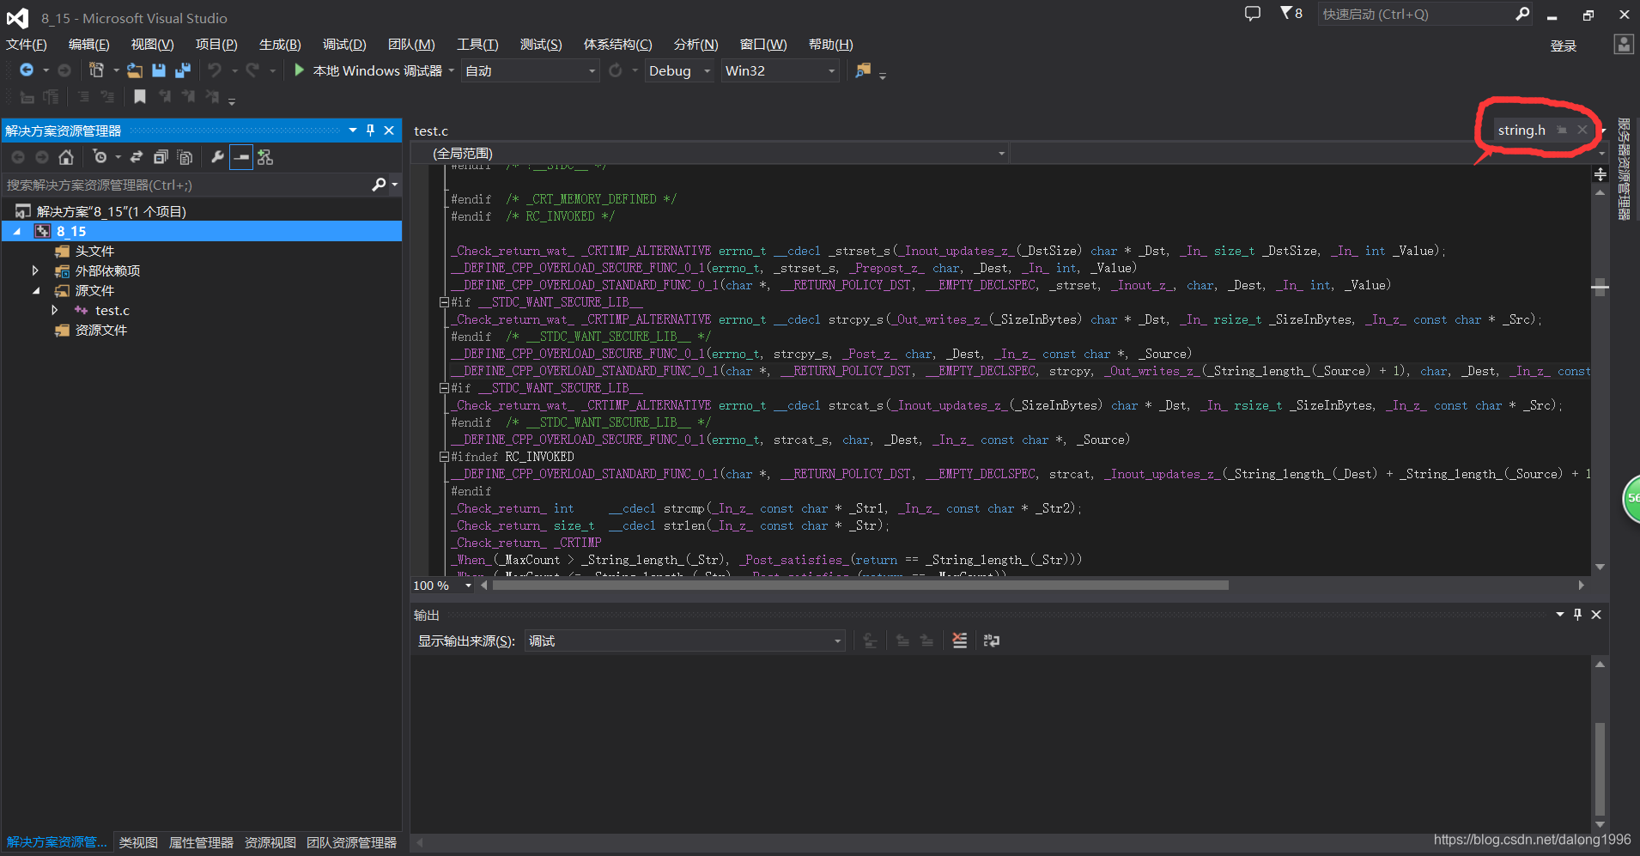Open the 全局范围 scope dropdown
The width and height of the screenshot is (1640, 856).
point(711,154)
